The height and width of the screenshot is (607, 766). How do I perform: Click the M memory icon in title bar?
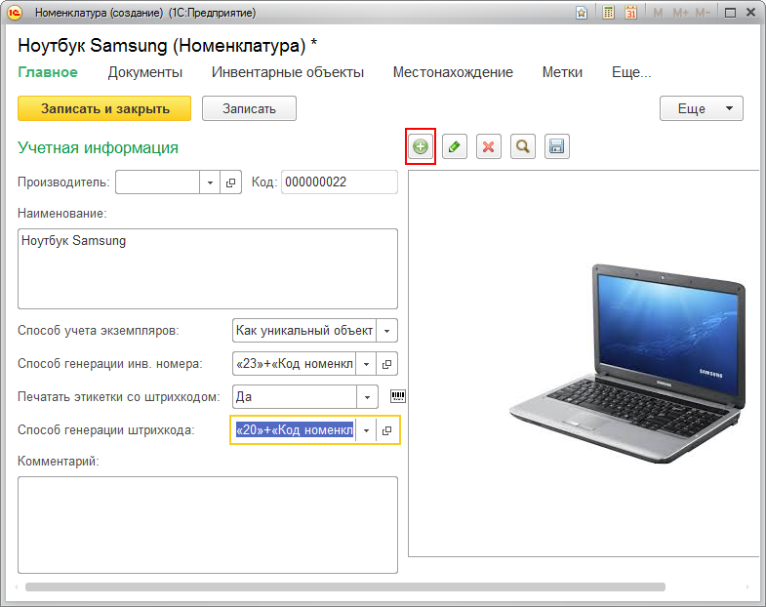pyautogui.click(x=658, y=14)
